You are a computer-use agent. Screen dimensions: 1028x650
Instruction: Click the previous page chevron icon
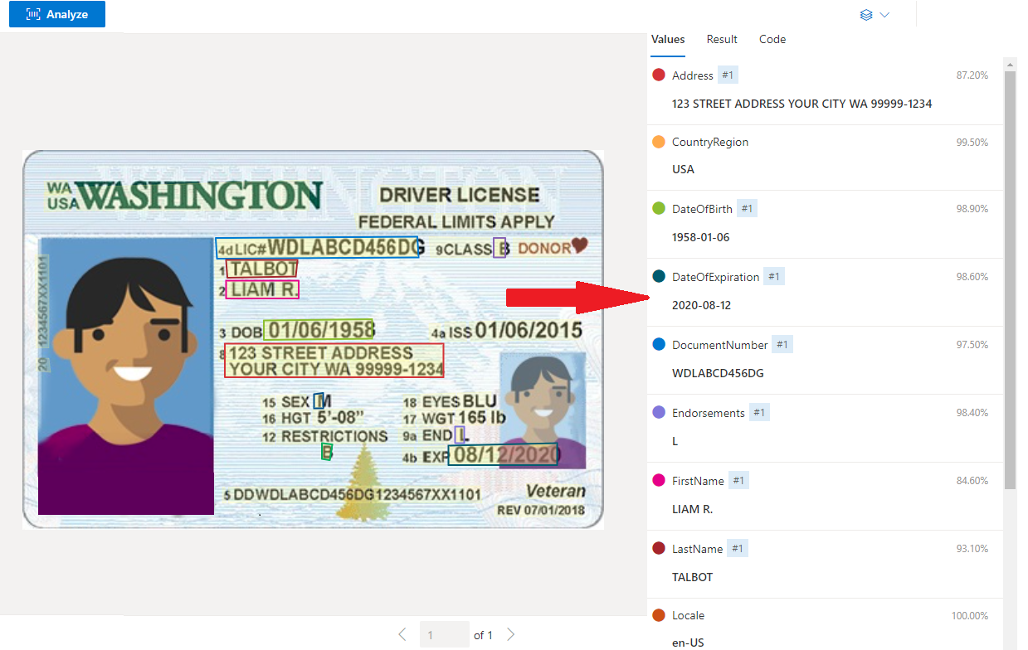pos(402,633)
